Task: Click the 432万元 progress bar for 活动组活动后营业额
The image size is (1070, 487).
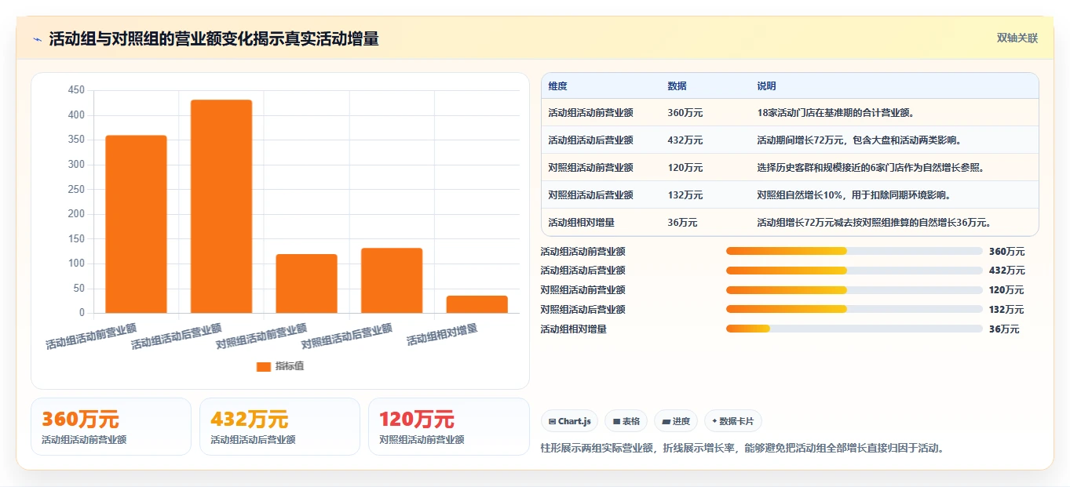Action: coord(854,271)
